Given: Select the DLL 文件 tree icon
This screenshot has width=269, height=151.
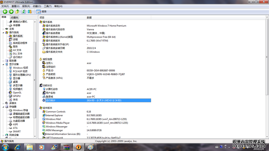Looking at the screenshot, I should [x=10, y=54].
